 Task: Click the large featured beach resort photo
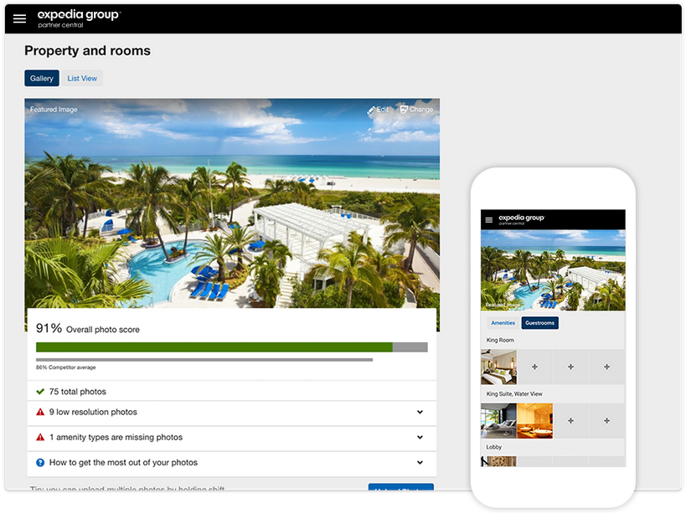(232, 203)
